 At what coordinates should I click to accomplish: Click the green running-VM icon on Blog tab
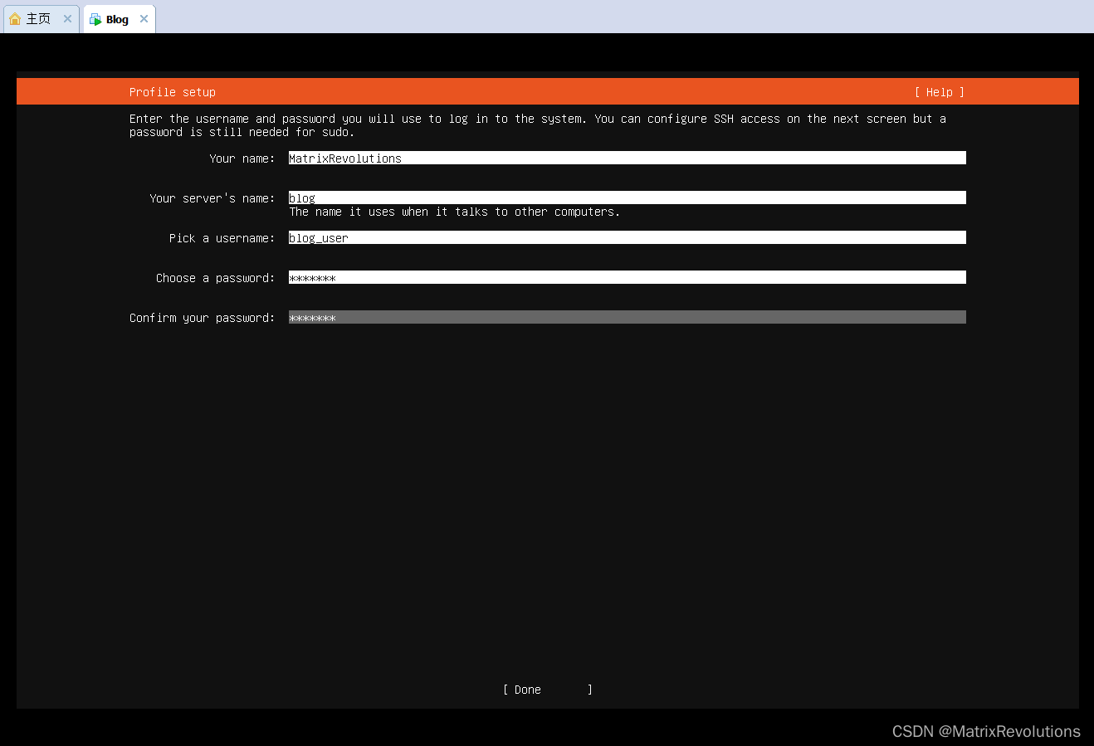tap(94, 19)
